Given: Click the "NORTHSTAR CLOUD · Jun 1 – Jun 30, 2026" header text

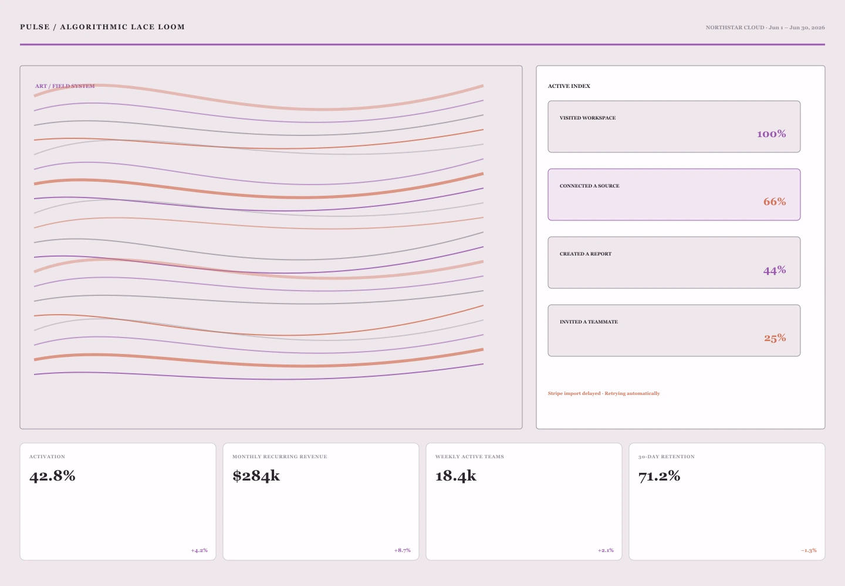Looking at the screenshot, I should click(765, 28).
